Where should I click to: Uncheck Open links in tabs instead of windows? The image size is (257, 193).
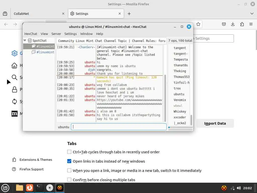pos(69,161)
